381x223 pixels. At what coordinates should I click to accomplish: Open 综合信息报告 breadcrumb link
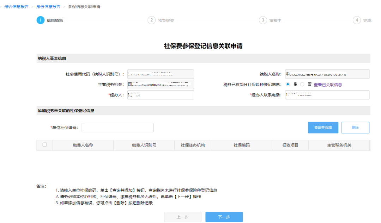[x=17, y=7]
